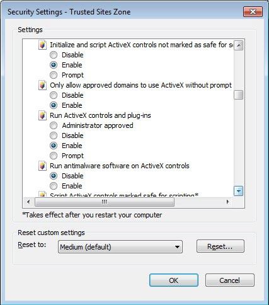The height and width of the screenshot is (305, 269).
Task: Close the Security Settings dialog
Action: coord(253,12)
